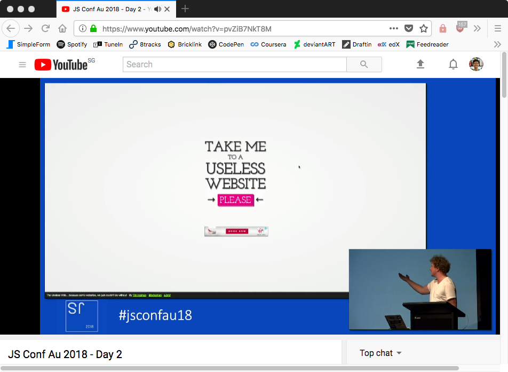Screen dimensions: 508x372
Task: Show site information via the info icon
Action: tap(83, 28)
